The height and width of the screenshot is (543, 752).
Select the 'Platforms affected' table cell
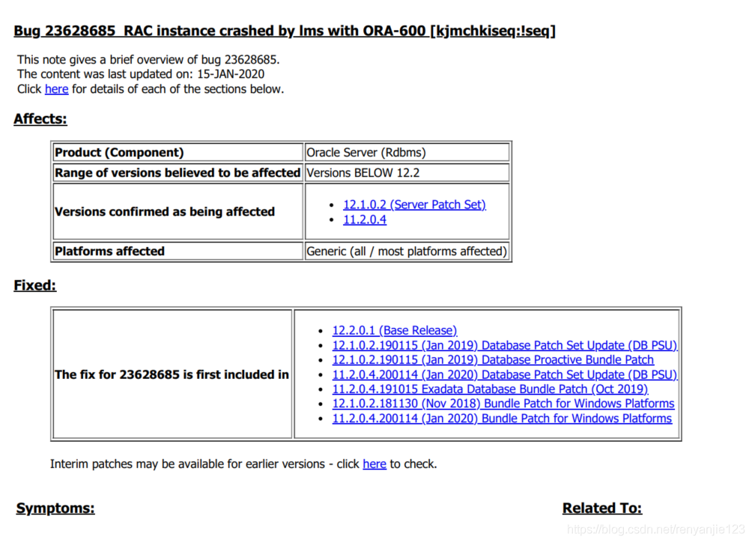point(178,252)
